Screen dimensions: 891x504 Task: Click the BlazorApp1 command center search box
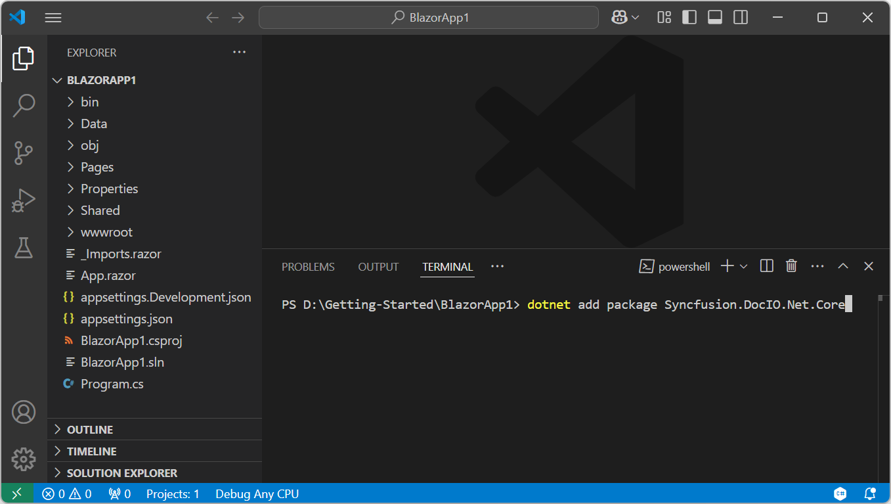pos(429,18)
